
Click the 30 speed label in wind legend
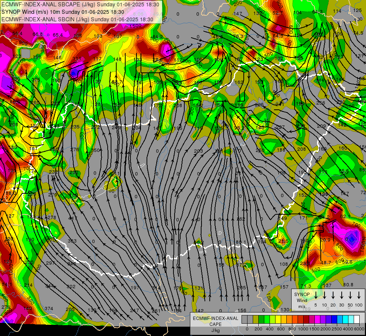[341, 305]
